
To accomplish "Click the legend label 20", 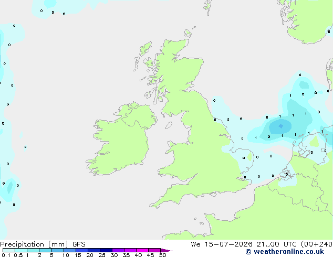I will (x=90, y=255).
